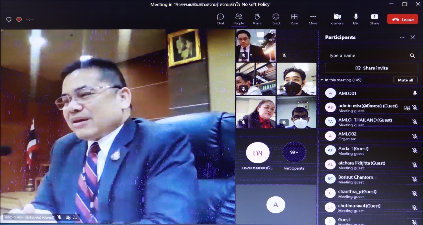Click the red recording indicator

pyautogui.click(x=19, y=19)
